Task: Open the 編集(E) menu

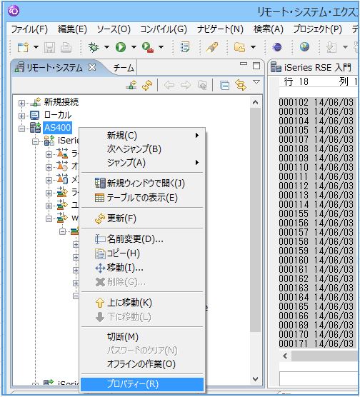Action: tap(72, 29)
